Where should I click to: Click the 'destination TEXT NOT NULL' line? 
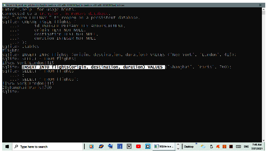click(66, 34)
